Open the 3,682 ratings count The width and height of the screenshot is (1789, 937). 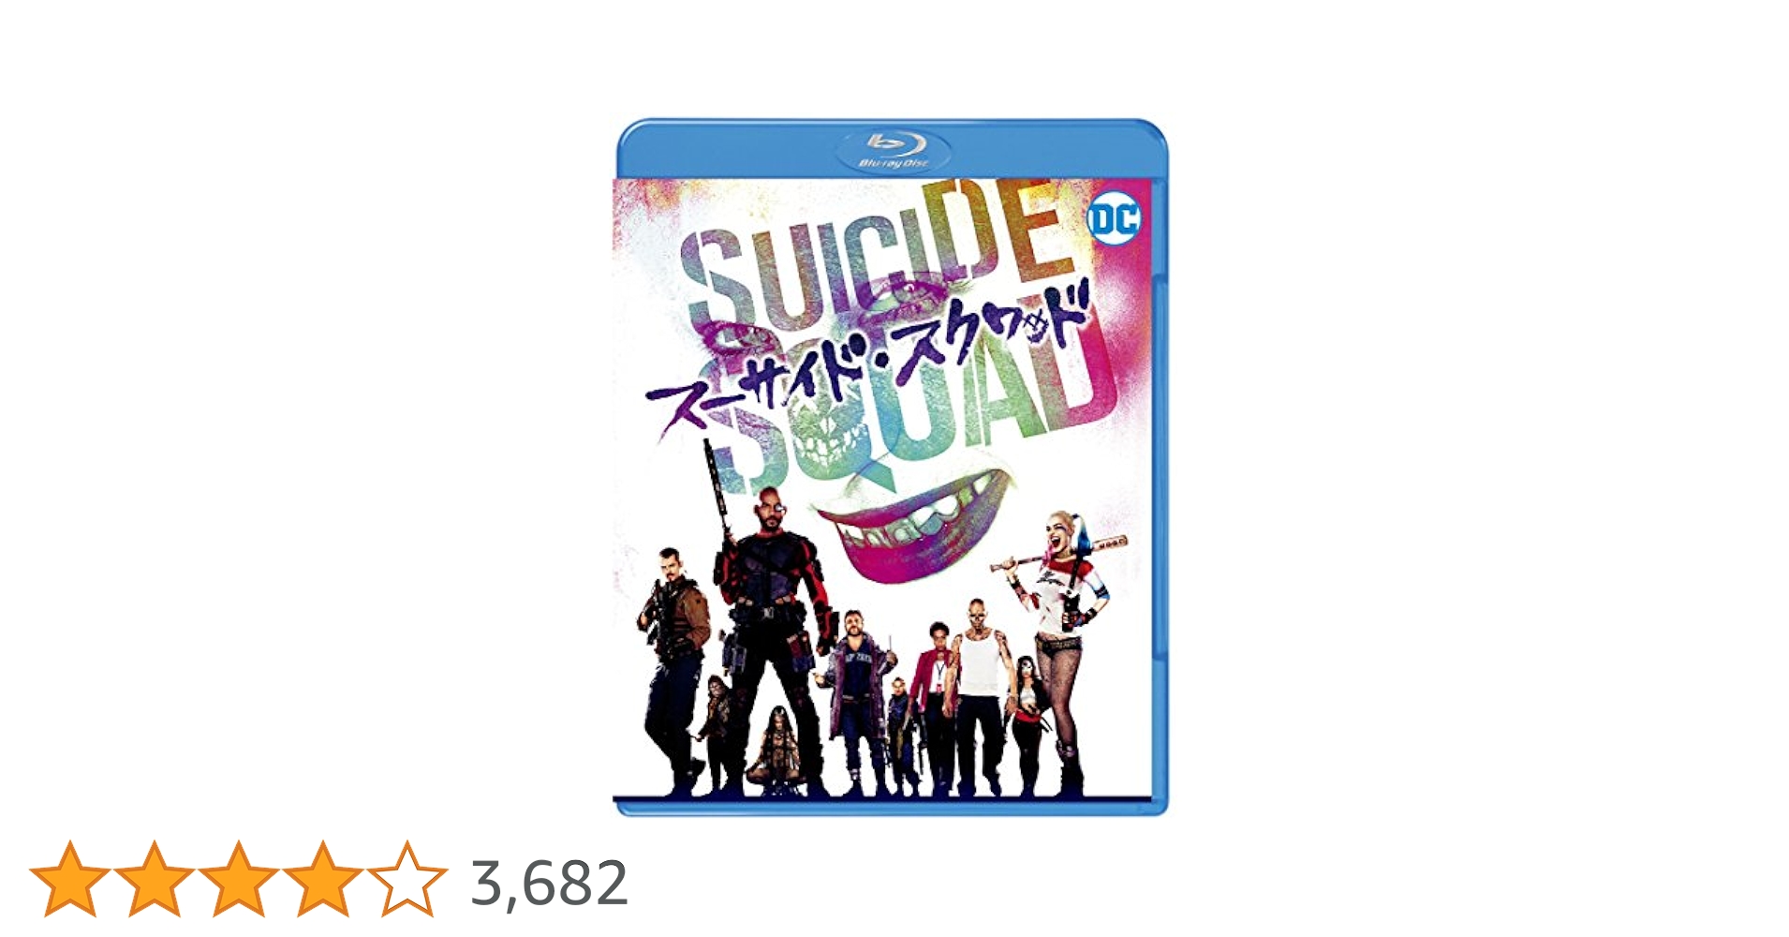pyautogui.click(x=549, y=883)
